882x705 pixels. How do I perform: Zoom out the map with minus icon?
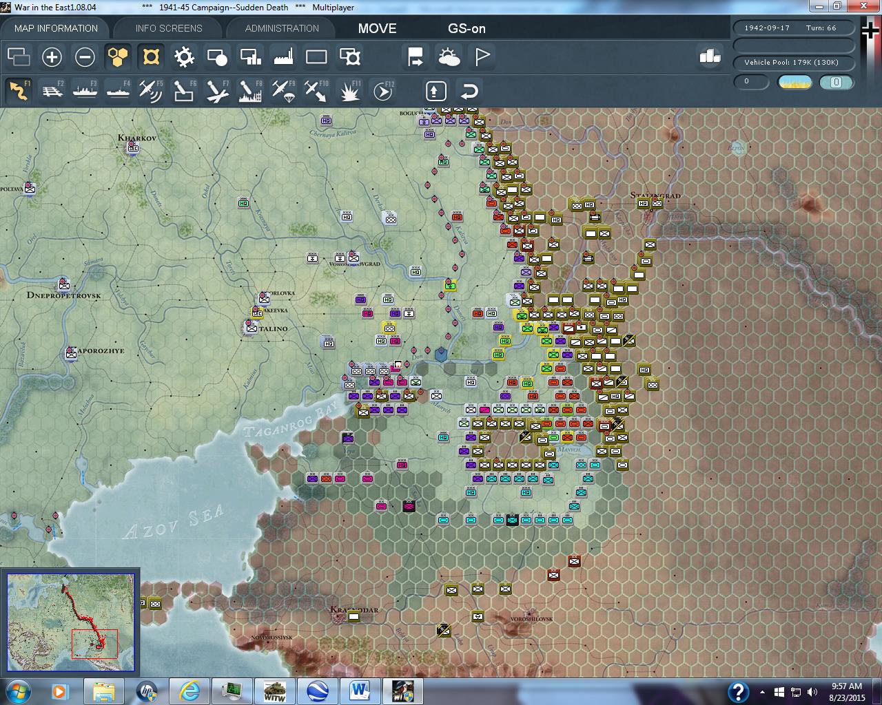pyautogui.click(x=85, y=56)
